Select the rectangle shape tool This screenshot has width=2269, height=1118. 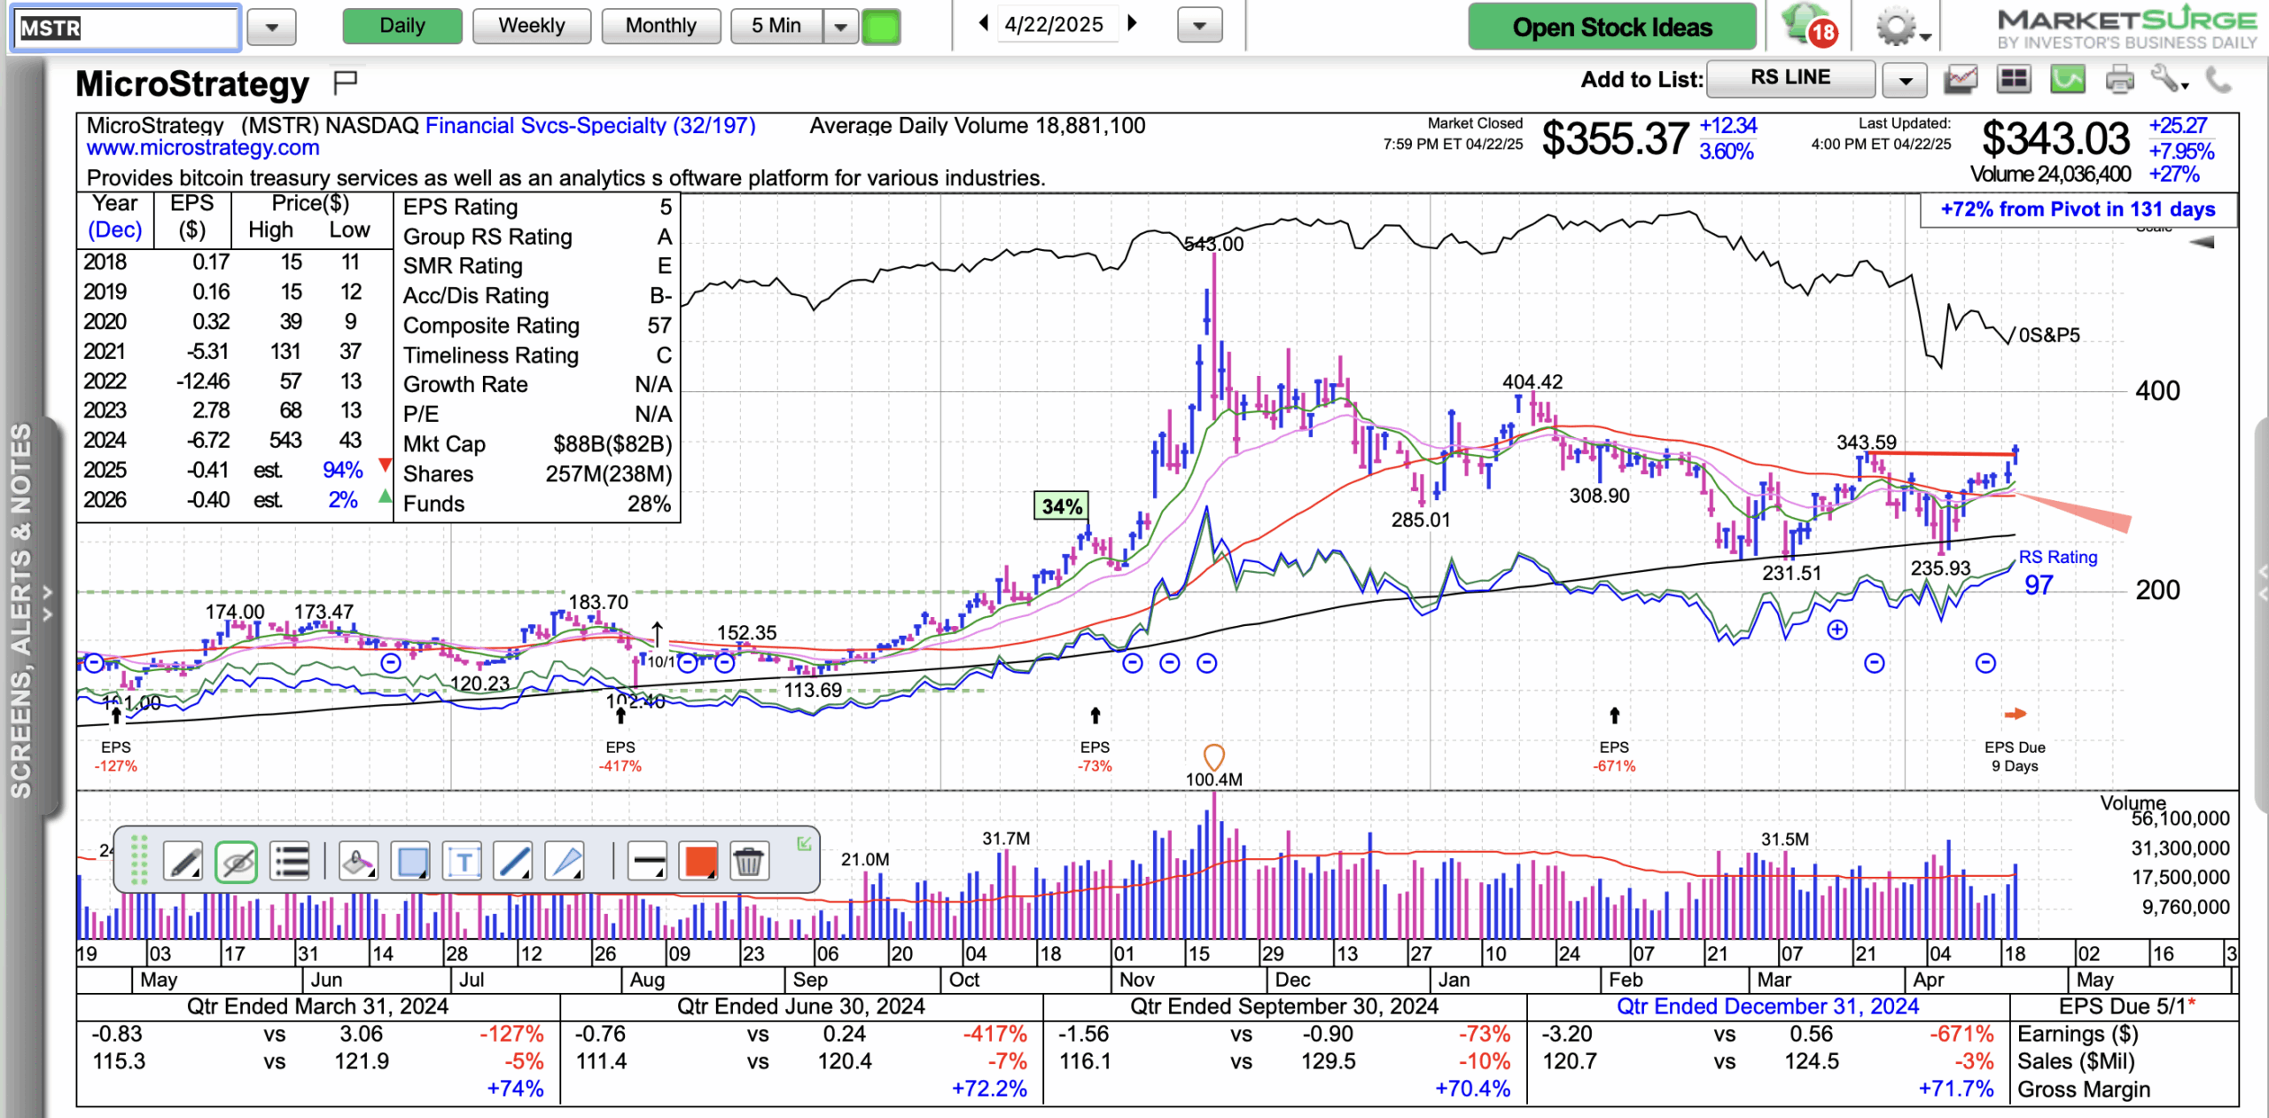click(411, 861)
